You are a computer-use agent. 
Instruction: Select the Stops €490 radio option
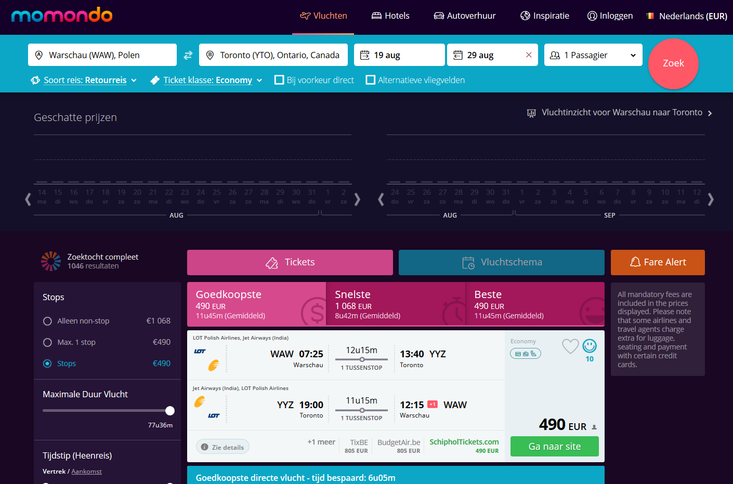[47, 364]
